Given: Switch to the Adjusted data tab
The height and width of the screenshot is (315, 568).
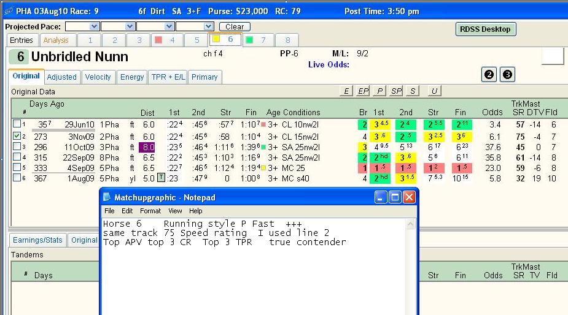Looking at the screenshot, I should pos(61,77).
